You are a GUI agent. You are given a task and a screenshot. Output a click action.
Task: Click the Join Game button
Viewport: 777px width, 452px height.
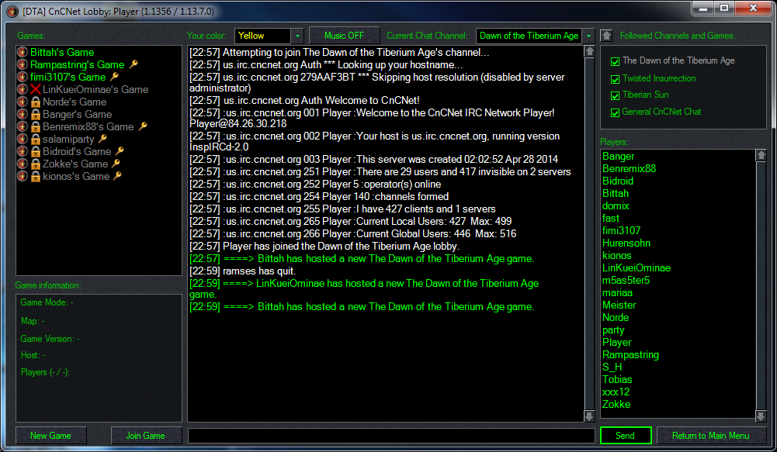(x=146, y=436)
